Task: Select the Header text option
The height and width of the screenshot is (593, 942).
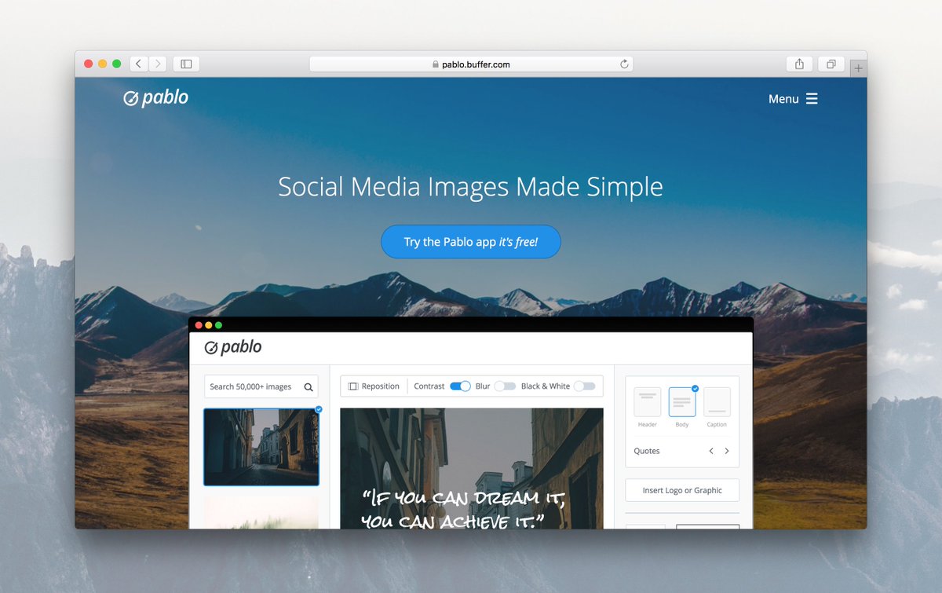Action: (x=648, y=407)
